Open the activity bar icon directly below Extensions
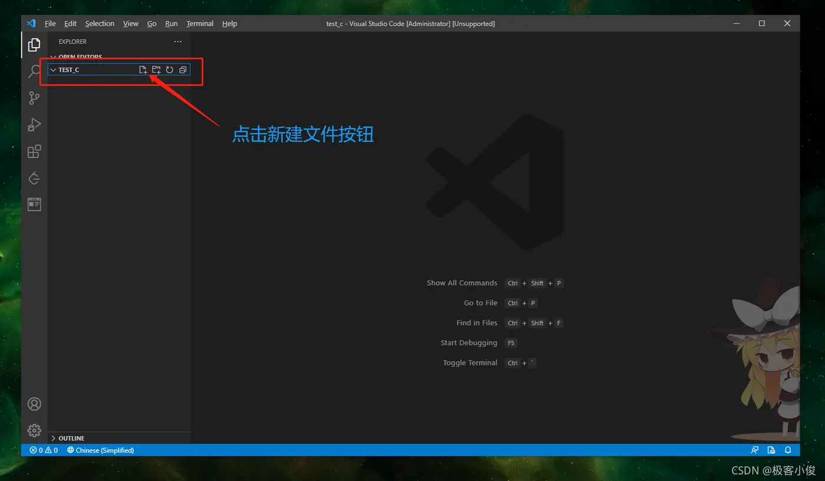 (x=34, y=178)
